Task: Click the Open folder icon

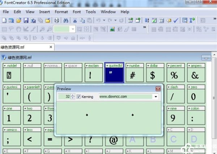Action: point(19,21)
